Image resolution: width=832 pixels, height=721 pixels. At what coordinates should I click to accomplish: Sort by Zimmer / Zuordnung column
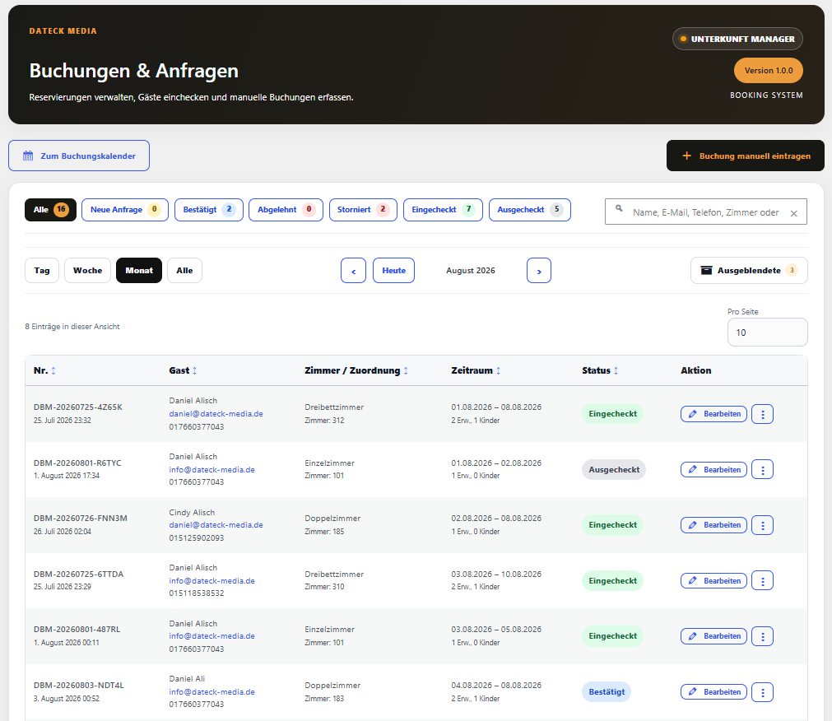356,370
